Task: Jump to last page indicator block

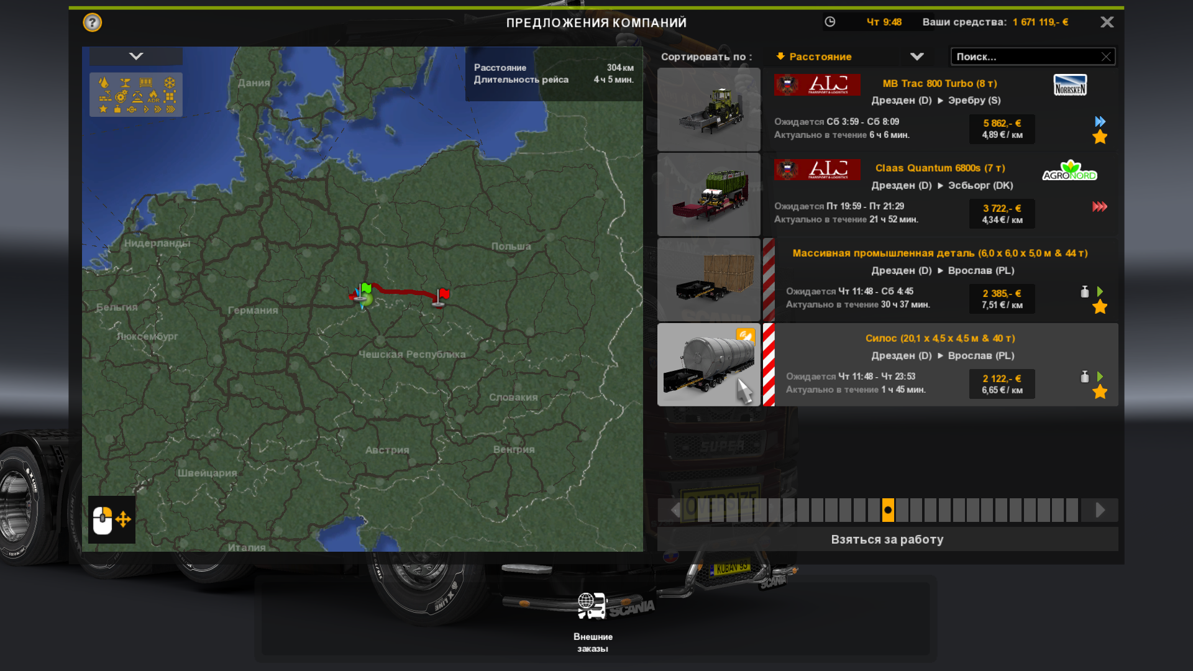Action: pyautogui.click(x=1072, y=510)
